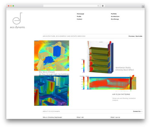
Task: Maximize the browser with green button
Action: click(13, 6)
